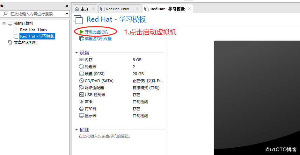
Task: Click the printer (打印机) icon
Action: tap(82, 109)
